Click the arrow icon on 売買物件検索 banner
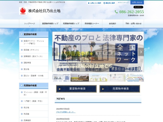The height and width of the screenshot is (122, 163). click(103, 89)
